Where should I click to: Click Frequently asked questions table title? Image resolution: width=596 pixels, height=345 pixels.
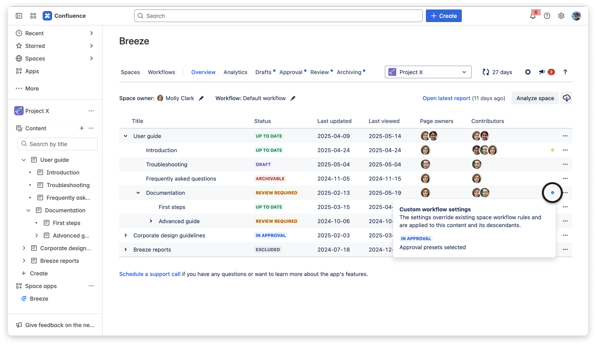coord(181,179)
